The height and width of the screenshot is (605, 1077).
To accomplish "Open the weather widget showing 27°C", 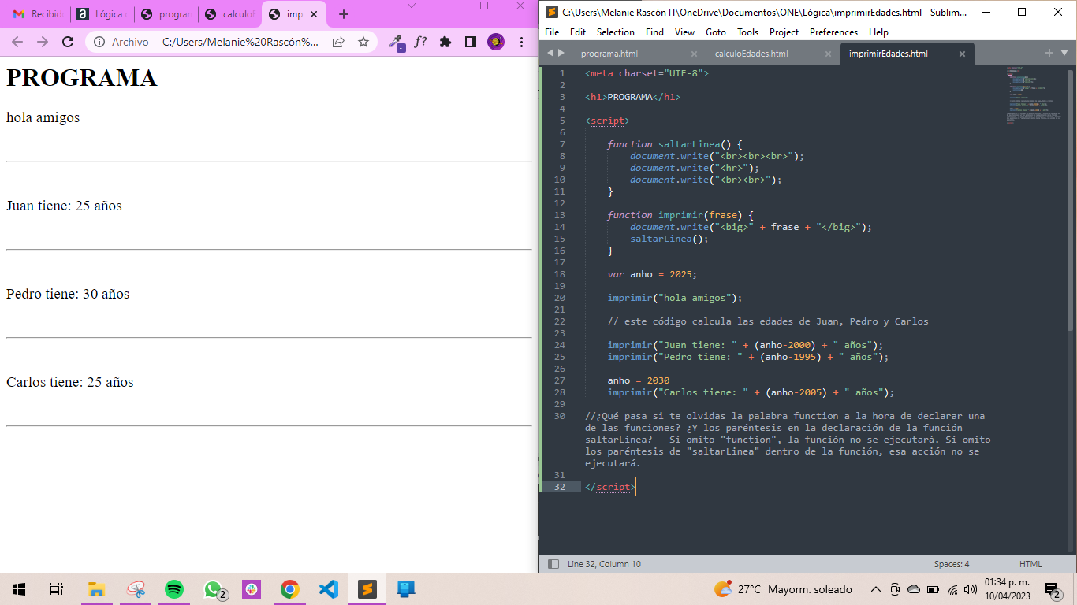I will click(x=783, y=589).
